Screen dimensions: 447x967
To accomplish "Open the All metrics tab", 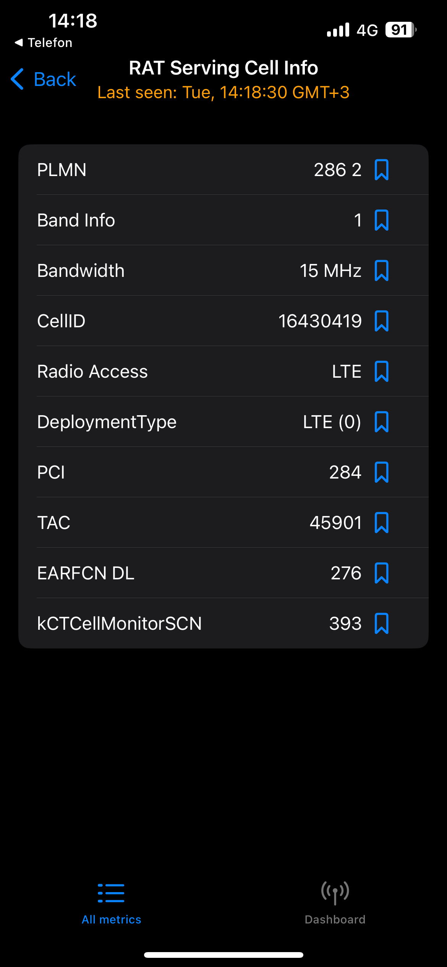I will [111, 903].
